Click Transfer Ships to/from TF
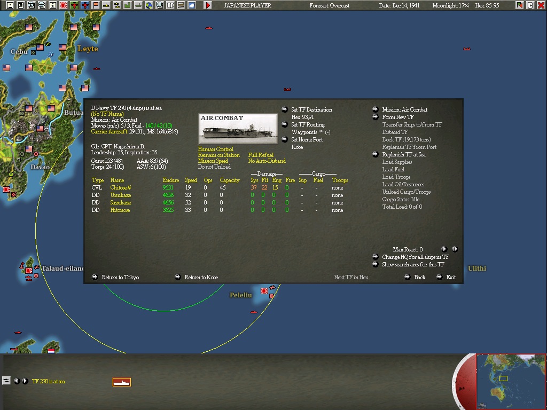The height and width of the screenshot is (410, 547). coord(412,124)
